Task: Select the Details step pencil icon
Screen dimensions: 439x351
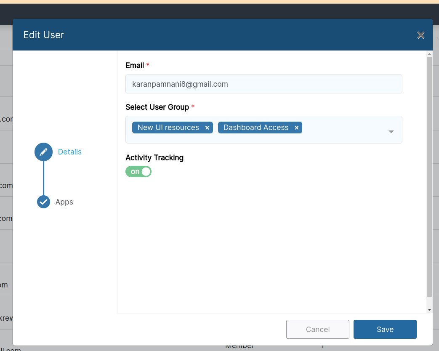Action: coord(43,152)
